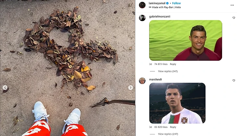Image resolution: width=237 pixels, height=136 pixels.
Task: Click the verified badge next to lamineyamal
Action: (168, 3)
